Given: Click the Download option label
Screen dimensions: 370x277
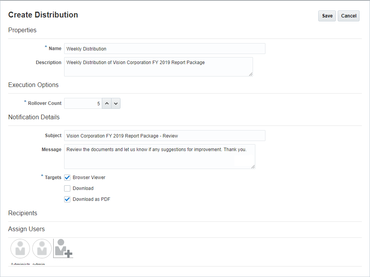Looking at the screenshot, I should (83, 188).
